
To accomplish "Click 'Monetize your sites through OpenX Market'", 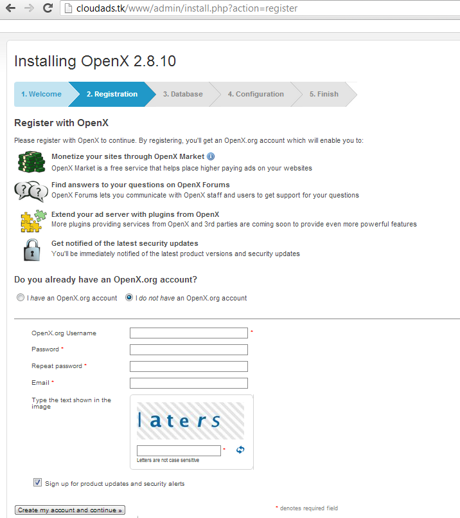I will [x=128, y=156].
